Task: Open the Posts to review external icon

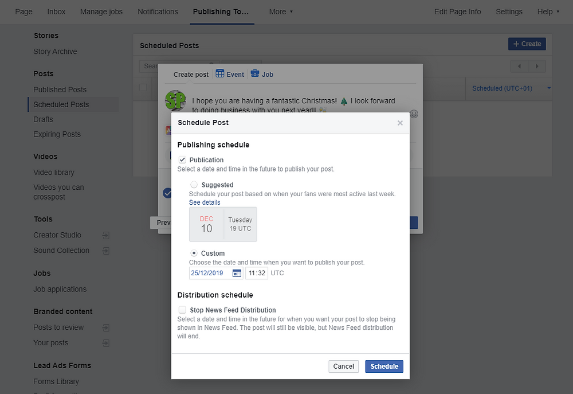Action: pos(106,327)
